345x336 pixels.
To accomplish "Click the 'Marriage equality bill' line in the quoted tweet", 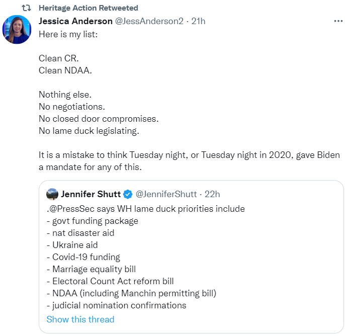I will [92, 269].
